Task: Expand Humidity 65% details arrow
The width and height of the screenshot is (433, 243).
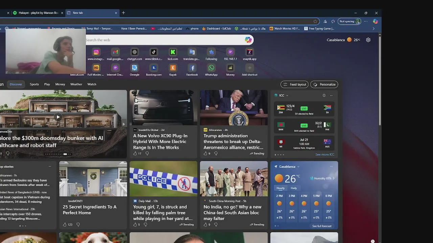Action: pyautogui.click(x=334, y=178)
